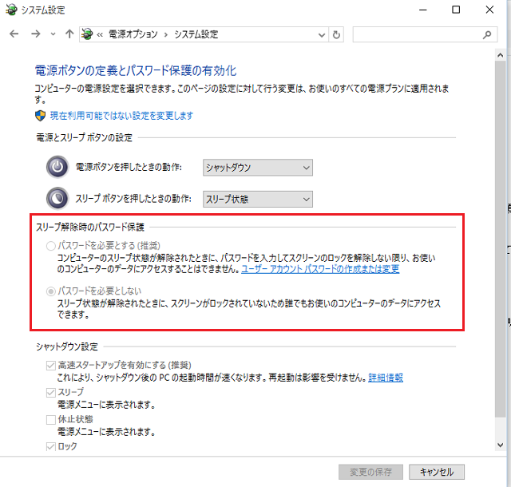Open the power button action dropdown (シャットダウン)
The width and height of the screenshot is (511, 487).
(258, 168)
